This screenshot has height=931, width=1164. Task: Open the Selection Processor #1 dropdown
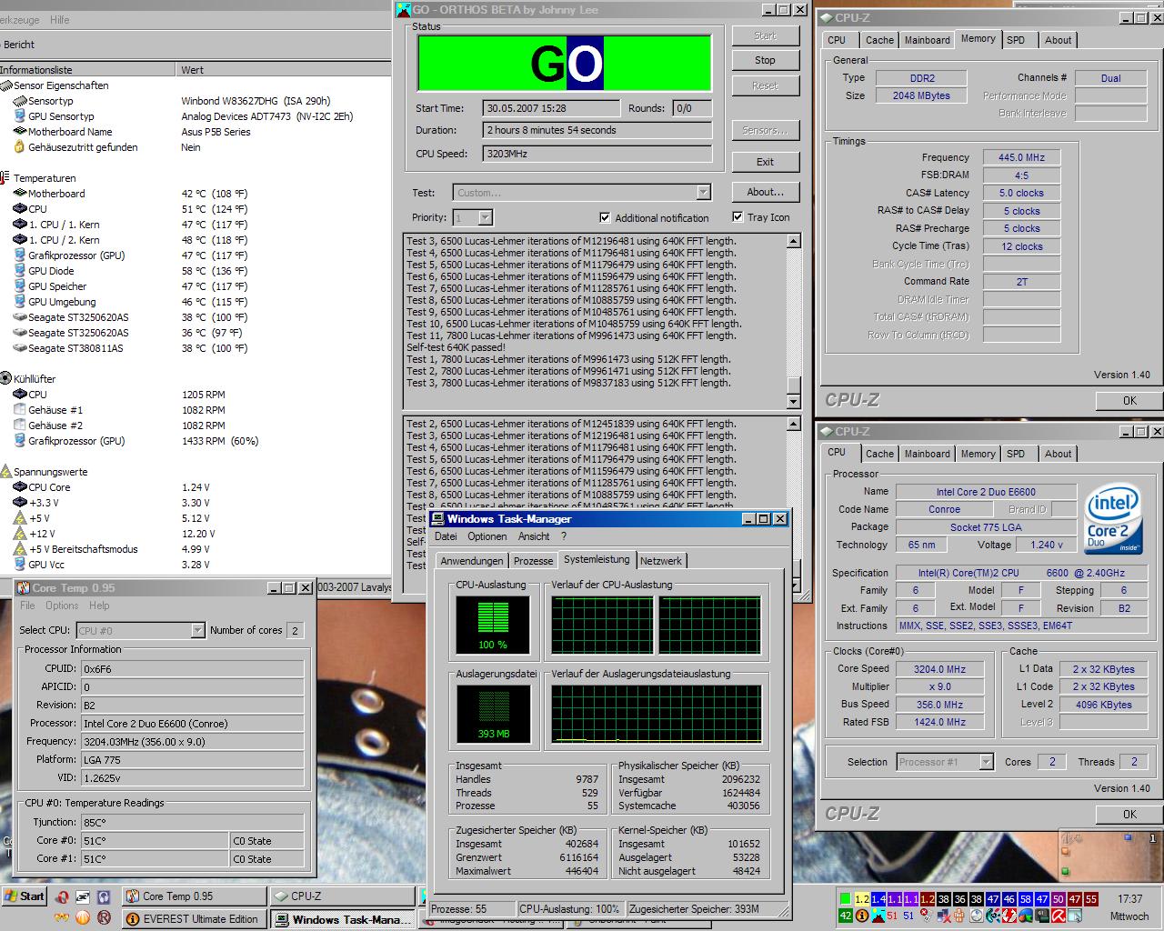coord(987,762)
